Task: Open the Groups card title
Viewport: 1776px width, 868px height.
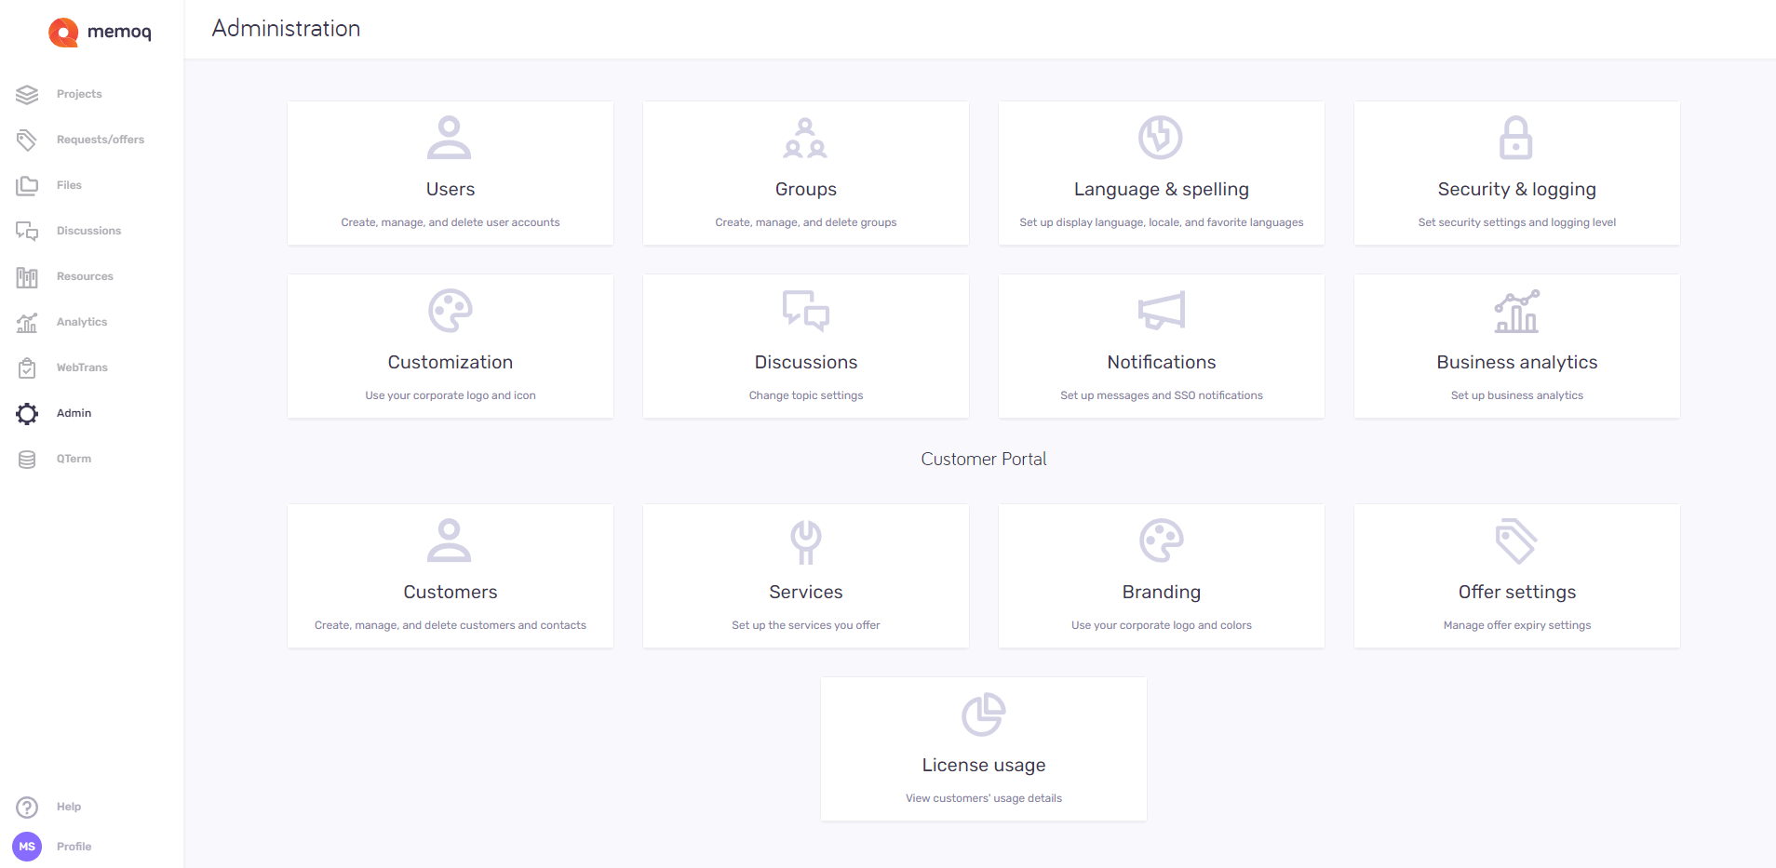Action: [x=806, y=189]
